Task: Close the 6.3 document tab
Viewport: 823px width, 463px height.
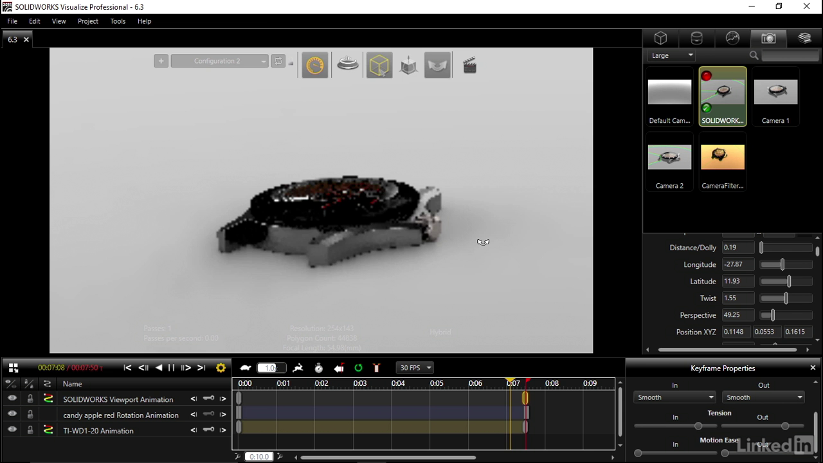Action: (x=26, y=40)
